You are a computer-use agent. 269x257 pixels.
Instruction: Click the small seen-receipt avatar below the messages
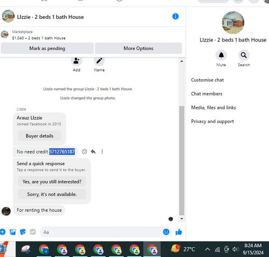click(171, 219)
